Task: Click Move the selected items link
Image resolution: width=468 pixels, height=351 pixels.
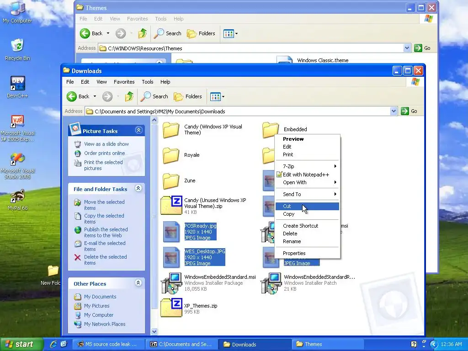Action: (104, 205)
